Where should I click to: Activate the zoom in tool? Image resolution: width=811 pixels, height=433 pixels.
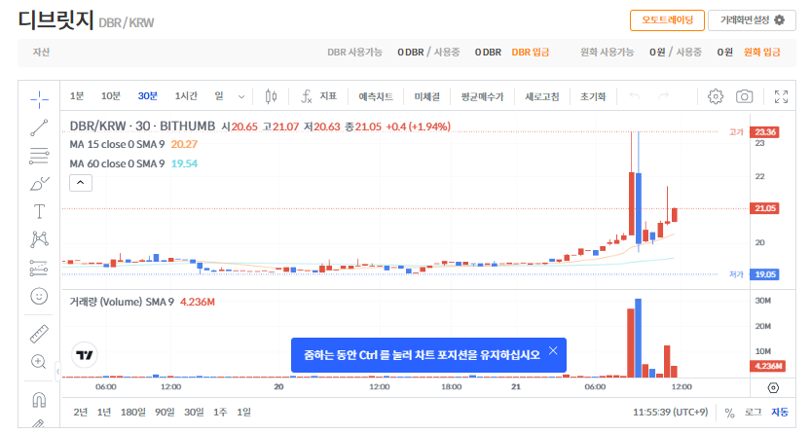coord(39,362)
